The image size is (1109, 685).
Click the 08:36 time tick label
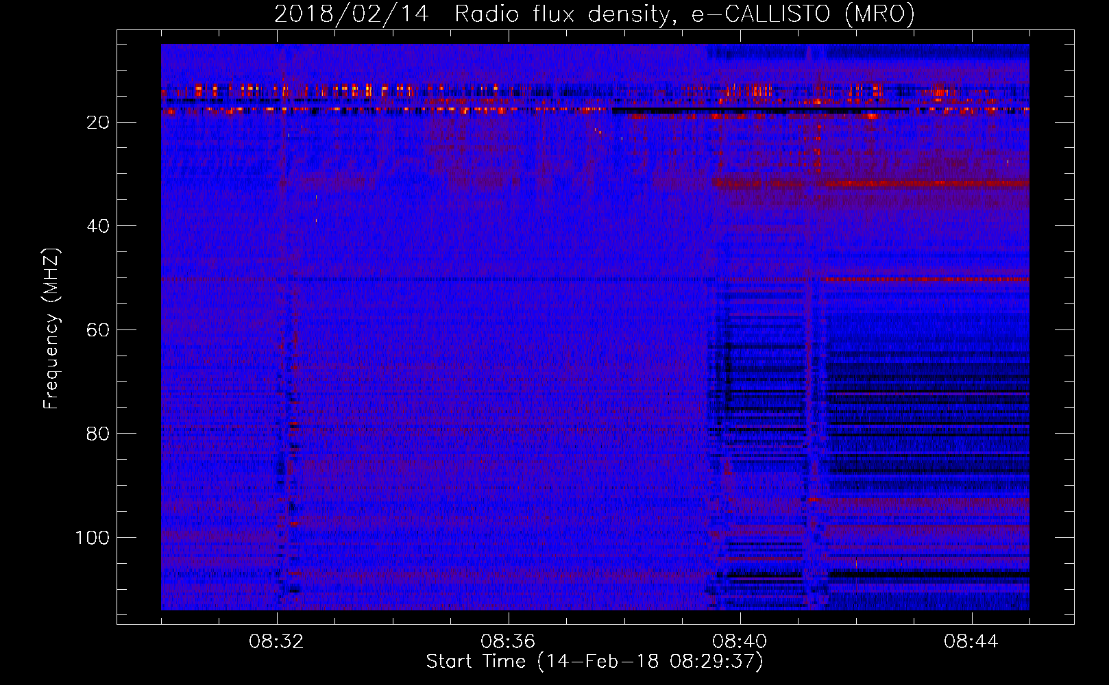(508, 642)
